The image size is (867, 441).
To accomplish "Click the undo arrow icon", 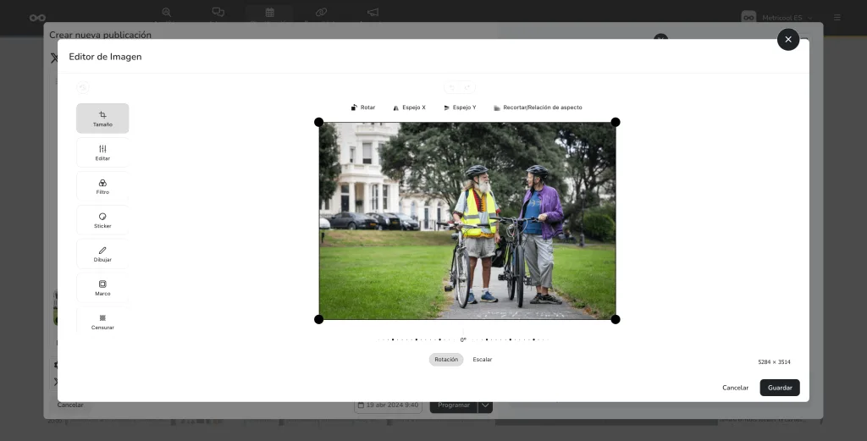I will click(452, 87).
